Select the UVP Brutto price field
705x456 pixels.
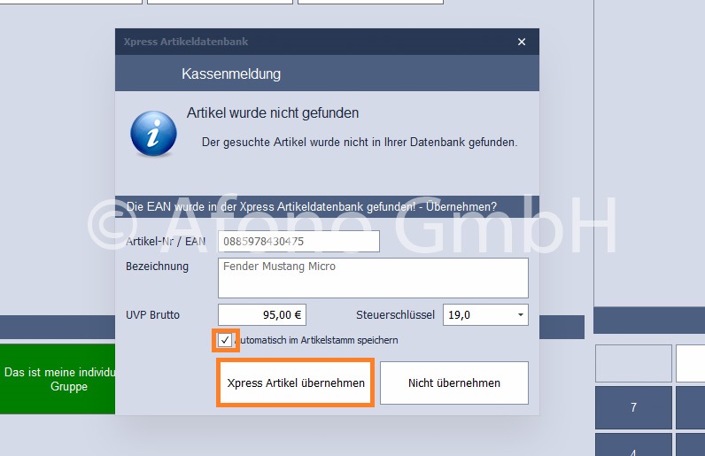tap(262, 315)
